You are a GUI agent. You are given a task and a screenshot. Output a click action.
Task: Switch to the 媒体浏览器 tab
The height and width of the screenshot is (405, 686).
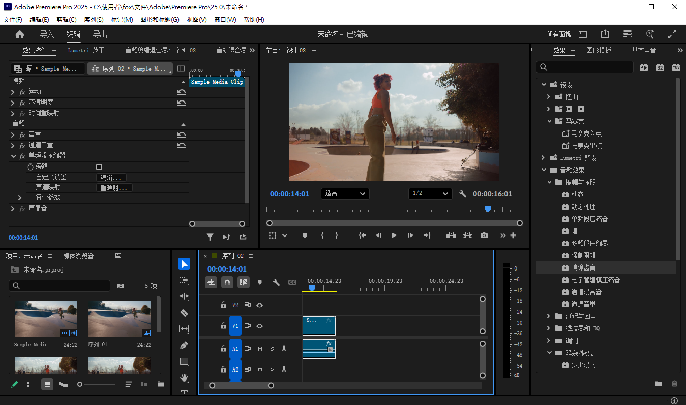tap(78, 256)
